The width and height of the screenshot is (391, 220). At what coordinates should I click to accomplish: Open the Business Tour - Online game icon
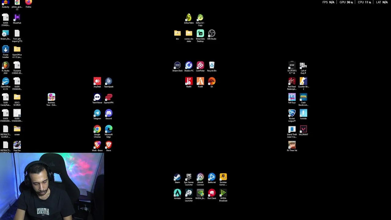point(51,100)
